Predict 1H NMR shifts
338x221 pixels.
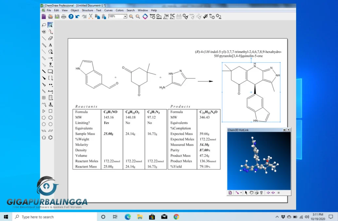[x=166, y=16]
